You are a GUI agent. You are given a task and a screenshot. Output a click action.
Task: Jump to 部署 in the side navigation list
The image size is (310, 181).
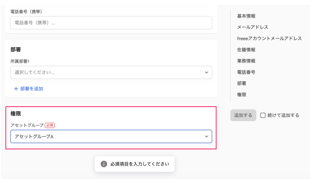coord(241,84)
